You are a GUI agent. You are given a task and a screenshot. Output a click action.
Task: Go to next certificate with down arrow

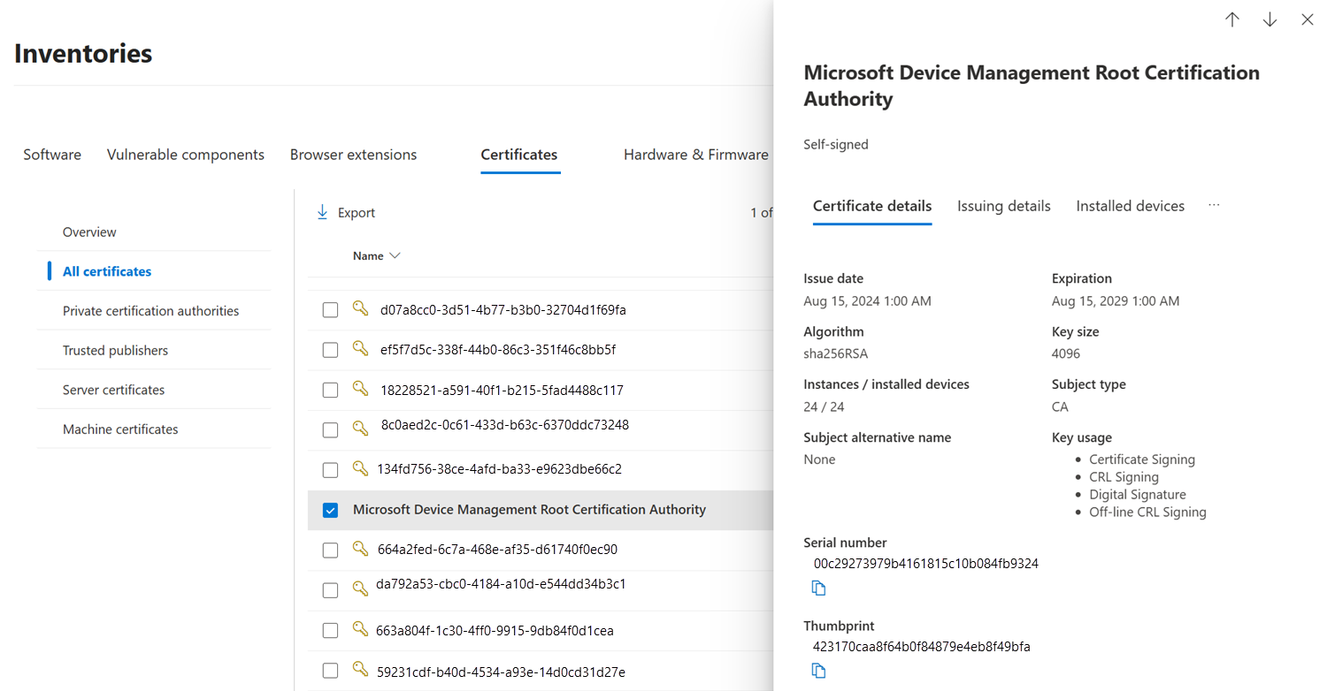tap(1270, 20)
